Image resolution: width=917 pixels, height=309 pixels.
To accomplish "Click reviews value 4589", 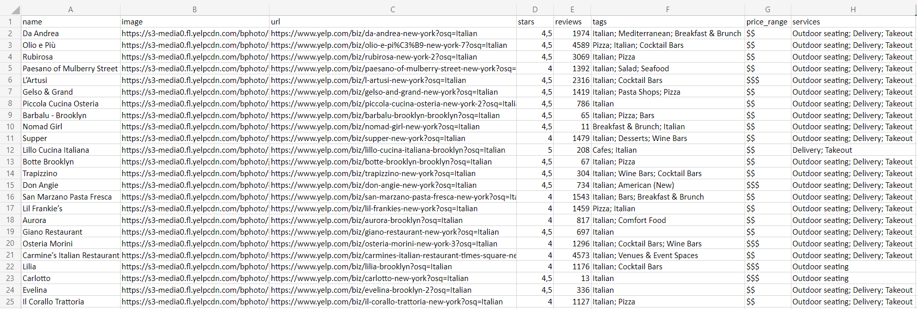I will click(572, 45).
